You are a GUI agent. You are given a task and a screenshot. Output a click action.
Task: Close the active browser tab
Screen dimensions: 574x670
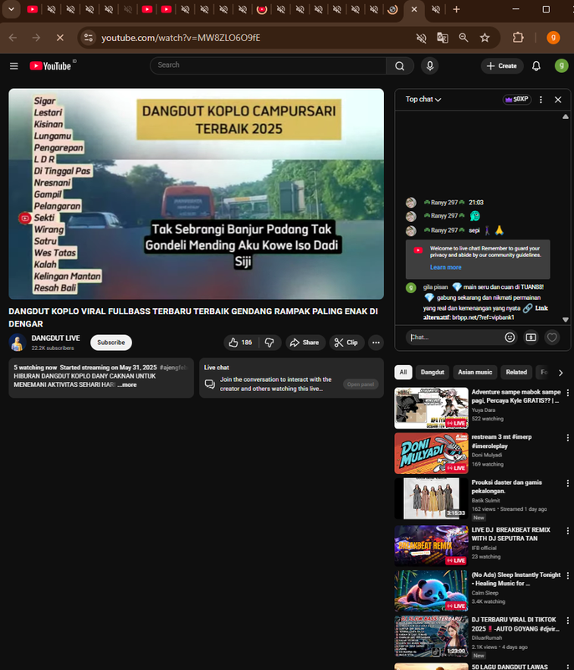coord(414,9)
